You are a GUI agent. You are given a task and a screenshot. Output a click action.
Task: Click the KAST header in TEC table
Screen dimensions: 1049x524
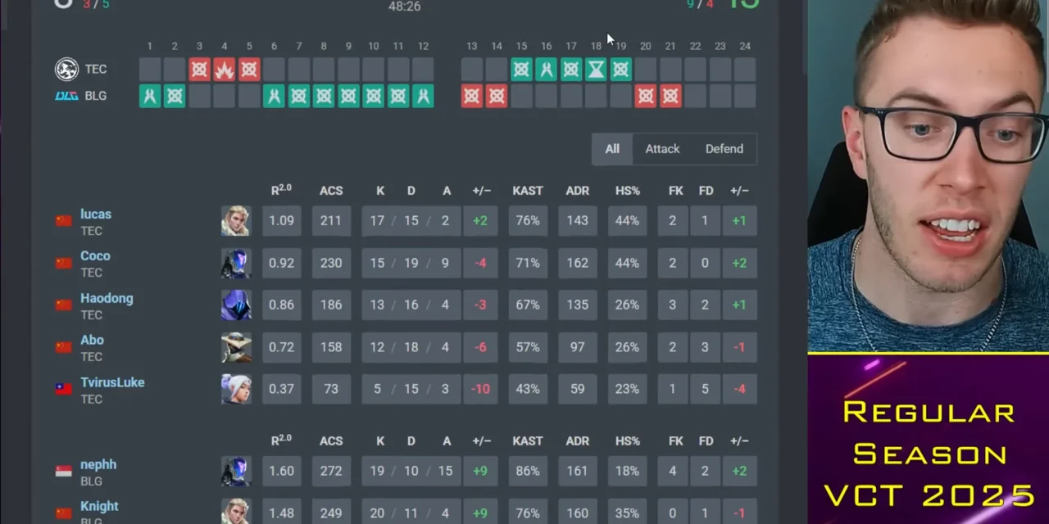click(528, 191)
